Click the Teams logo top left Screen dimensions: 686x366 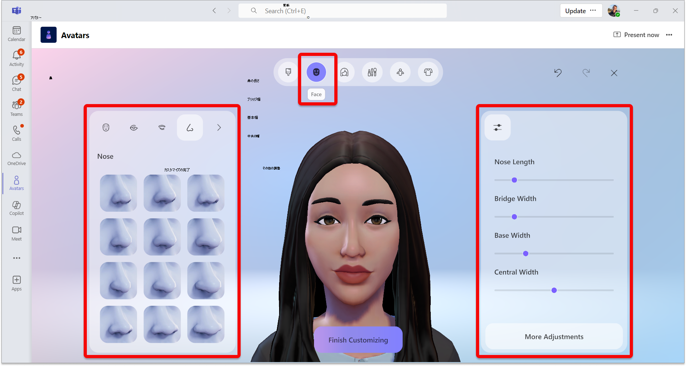pos(16,11)
